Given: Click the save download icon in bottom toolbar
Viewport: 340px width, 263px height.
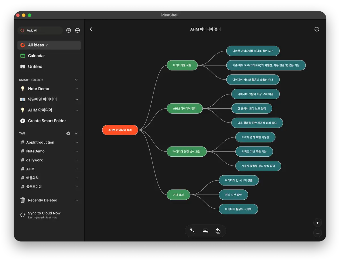Looking at the screenshot, I should tap(218, 231).
